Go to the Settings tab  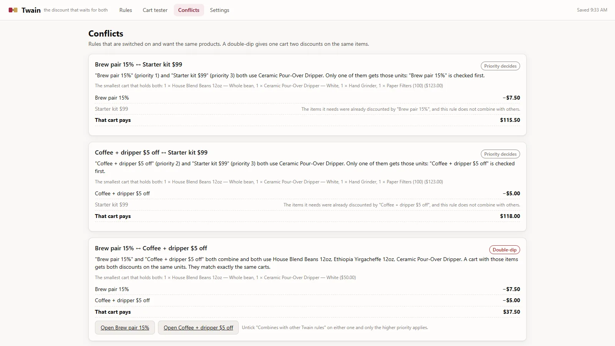(x=219, y=10)
